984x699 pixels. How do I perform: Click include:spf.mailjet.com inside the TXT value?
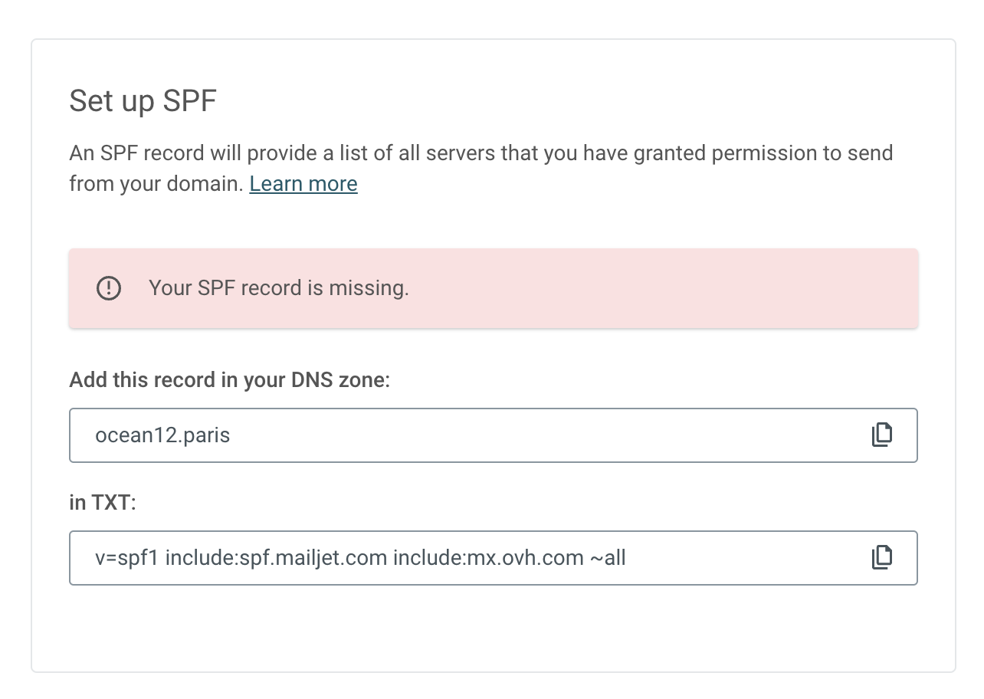pyautogui.click(x=276, y=558)
